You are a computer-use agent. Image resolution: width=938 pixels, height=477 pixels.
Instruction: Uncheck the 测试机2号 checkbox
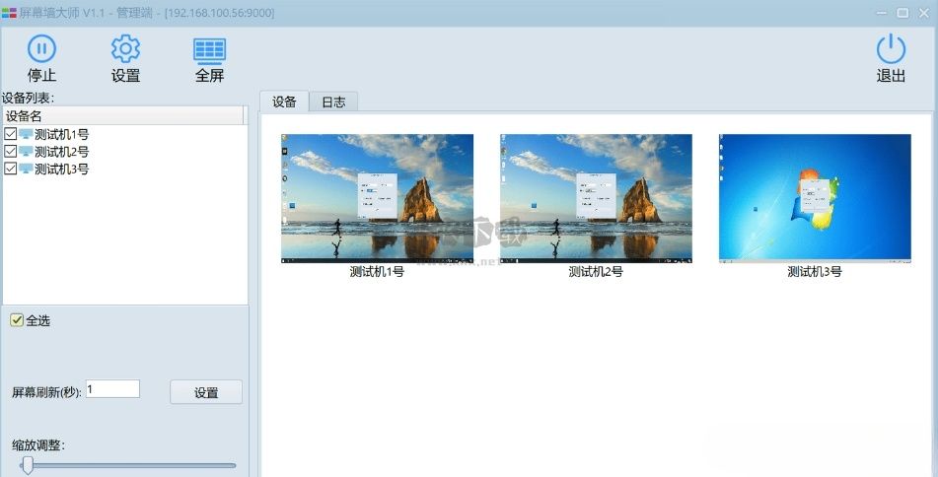pyautogui.click(x=10, y=151)
